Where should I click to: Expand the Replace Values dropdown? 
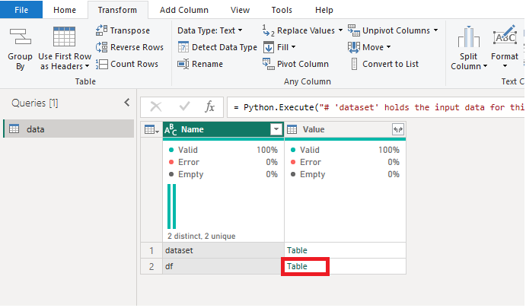pyautogui.click(x=340, y=30)
